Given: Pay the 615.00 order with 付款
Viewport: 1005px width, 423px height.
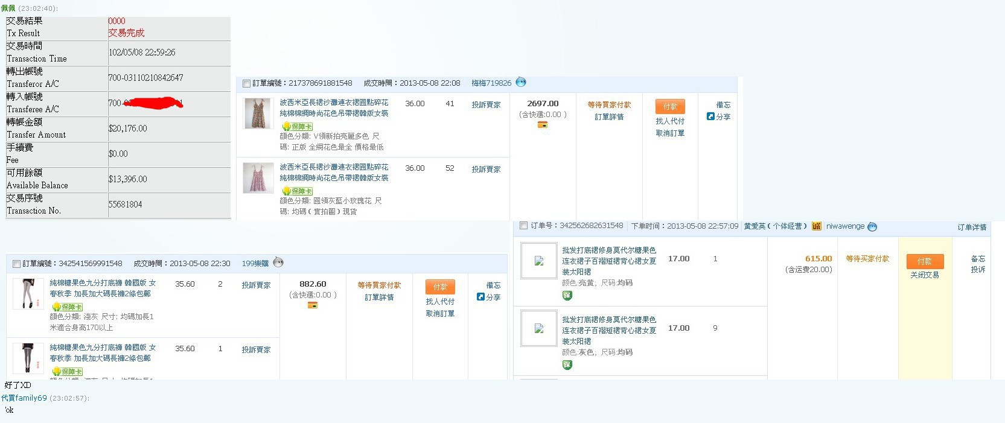Looking at the screenshot, I should click(x=925, y=261).
